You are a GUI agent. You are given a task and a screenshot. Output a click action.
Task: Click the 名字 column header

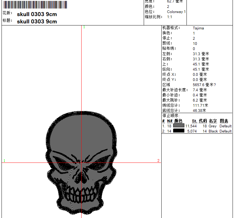[213, 121]
